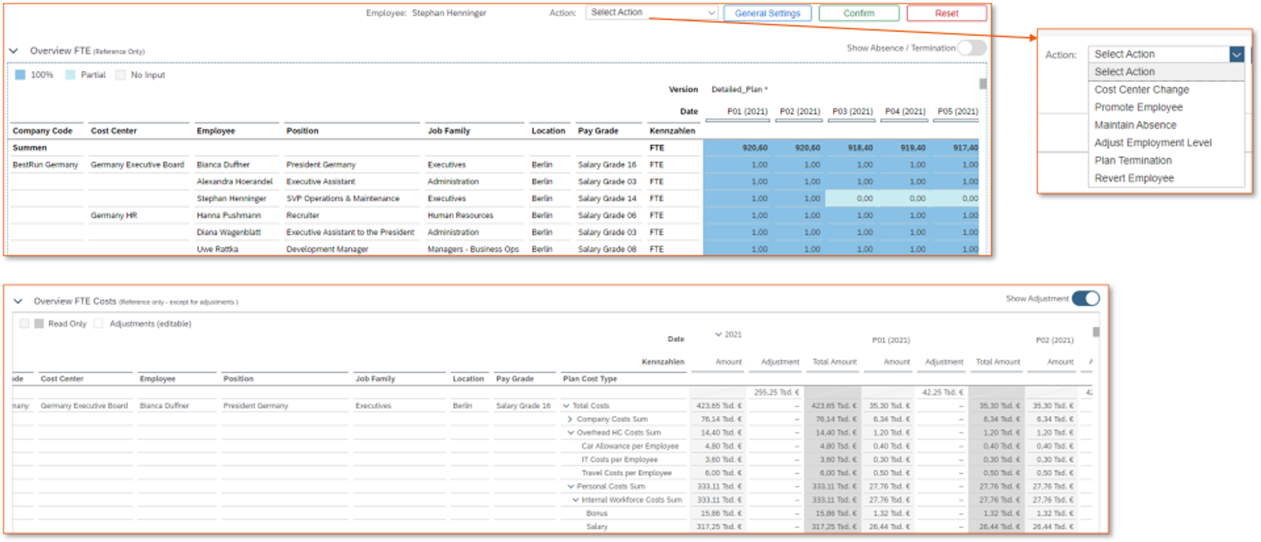Click the BestRun Germany company cell
1261x542 pixels.
click(x=45, y=165)
